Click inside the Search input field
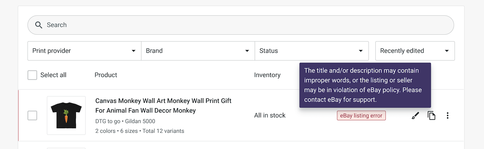The width and height of the screenshot is (484, 149). tap(241, 25)
